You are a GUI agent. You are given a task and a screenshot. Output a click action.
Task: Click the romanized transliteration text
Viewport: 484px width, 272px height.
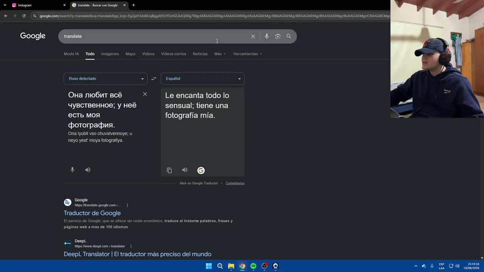100,137
